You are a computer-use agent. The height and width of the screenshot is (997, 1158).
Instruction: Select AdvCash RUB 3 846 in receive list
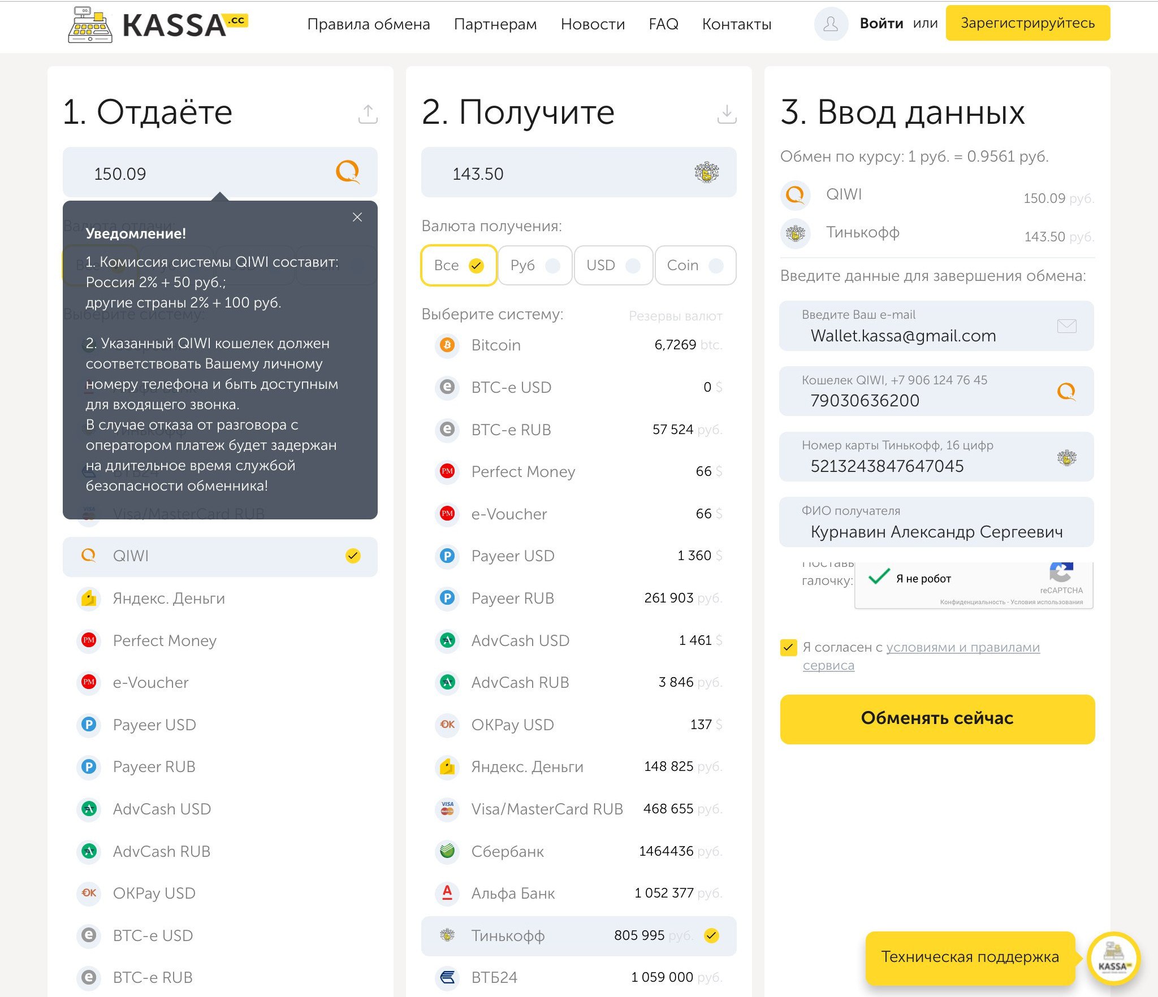tap(578, 683)
